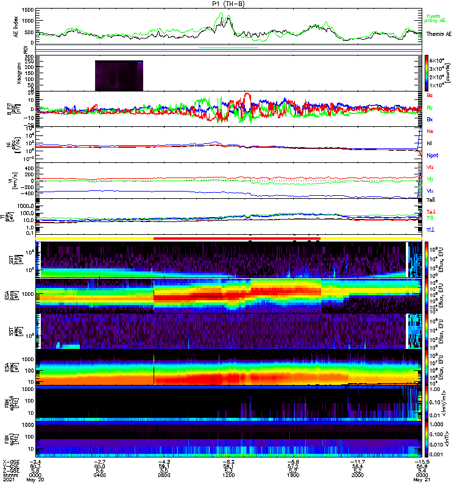Click the ROI panel label
Image resolution: width=457 pixels, height=488 pixels.
point(26,49)
